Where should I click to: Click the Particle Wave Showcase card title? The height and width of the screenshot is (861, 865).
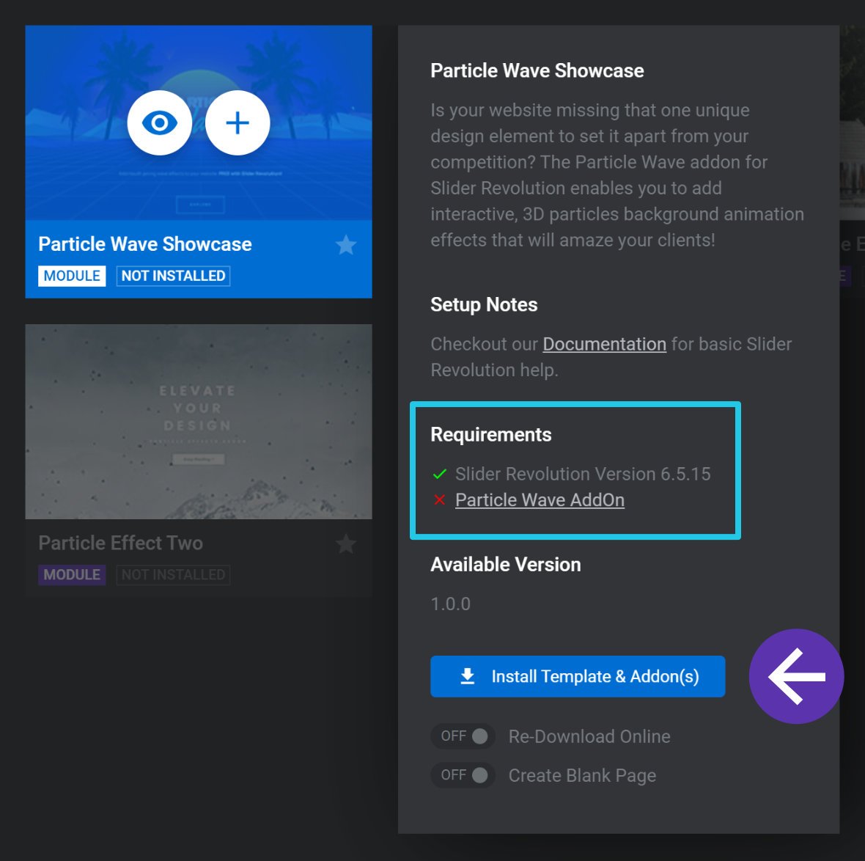[x=145, y=244]
